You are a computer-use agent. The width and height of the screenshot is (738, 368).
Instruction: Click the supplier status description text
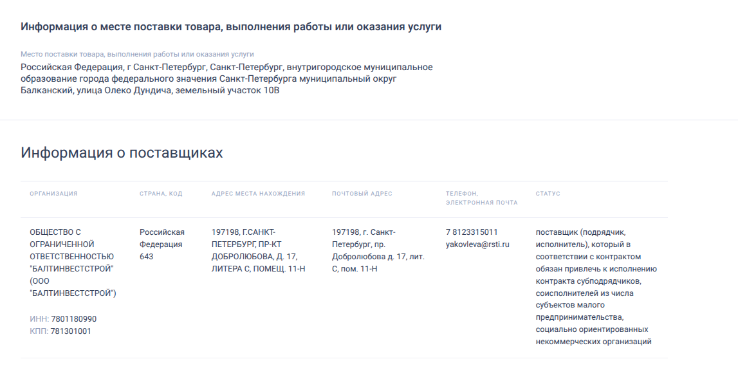coord(596,287)
